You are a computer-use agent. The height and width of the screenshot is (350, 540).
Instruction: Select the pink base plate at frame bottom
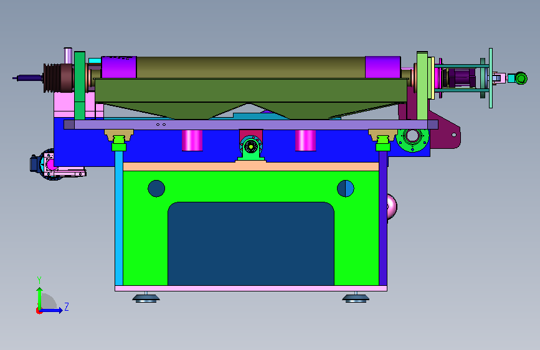tap(251, 288)
